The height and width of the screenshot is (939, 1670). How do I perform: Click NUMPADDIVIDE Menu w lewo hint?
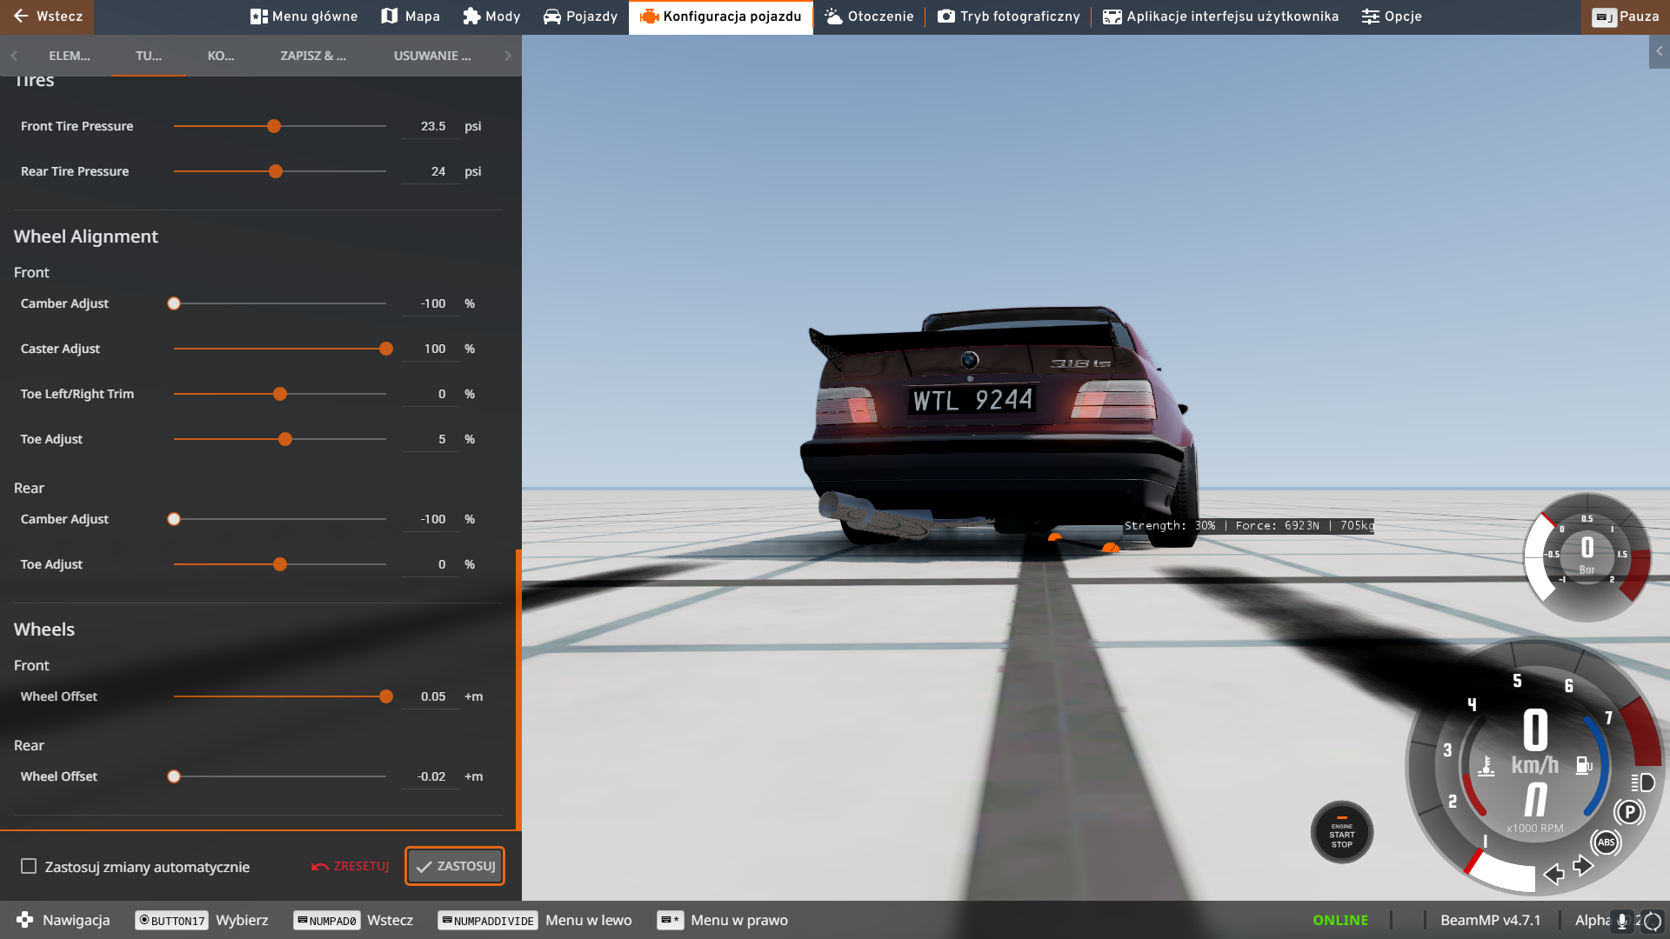[535, 920]
